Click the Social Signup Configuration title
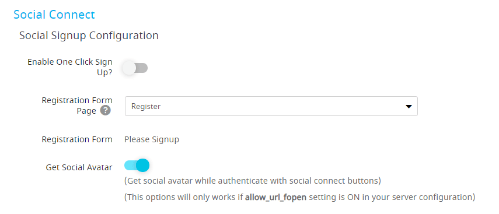The width and height of the screenshot is (499, 214). click(x=89, y=36)
